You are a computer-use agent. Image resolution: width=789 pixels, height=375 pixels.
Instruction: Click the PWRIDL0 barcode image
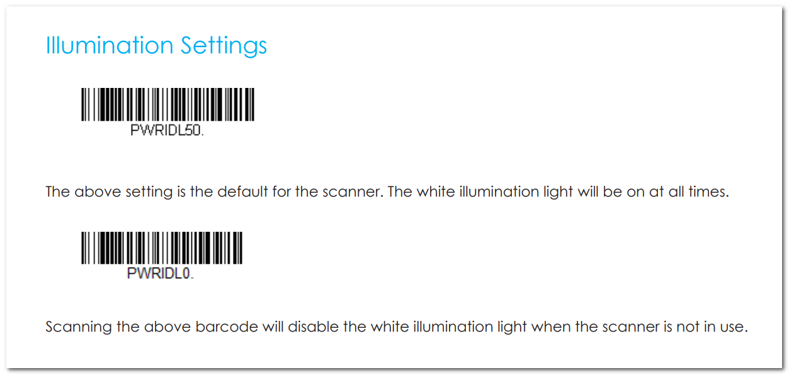coord(161,248)
